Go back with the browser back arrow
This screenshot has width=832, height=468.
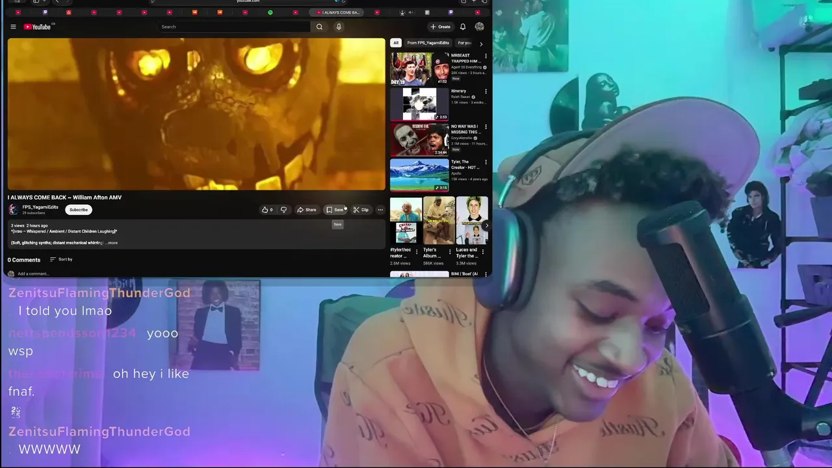click(57, 1)
